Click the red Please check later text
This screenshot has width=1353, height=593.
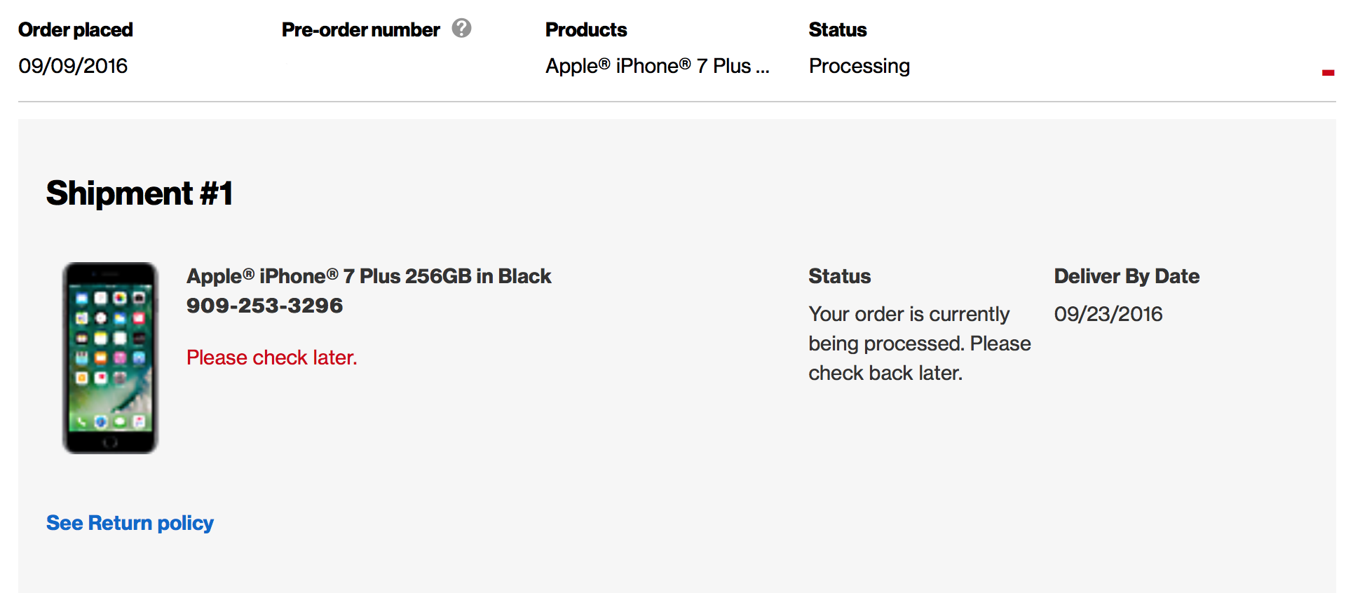271,357
